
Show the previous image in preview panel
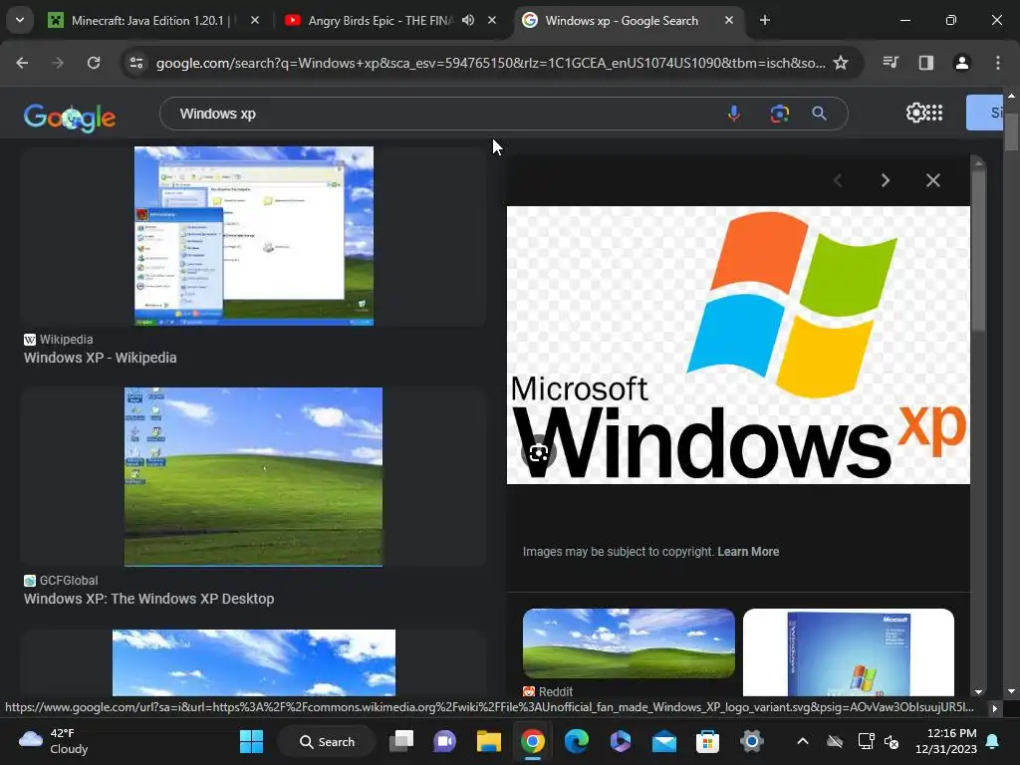838,180
